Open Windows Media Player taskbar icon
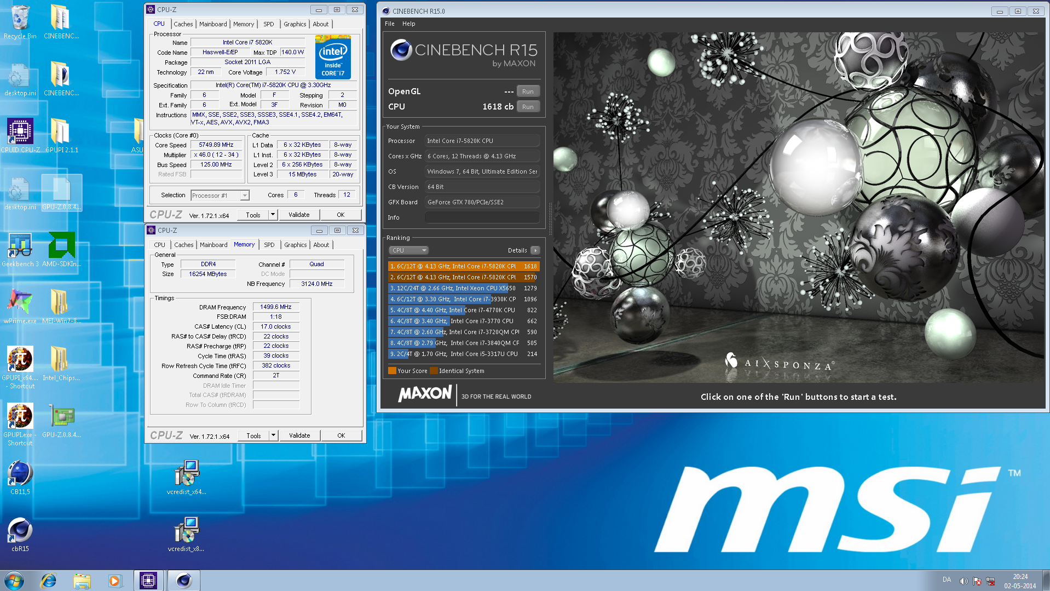The width and height of the screenshot is (1050, 591). (x=114, y=581)
